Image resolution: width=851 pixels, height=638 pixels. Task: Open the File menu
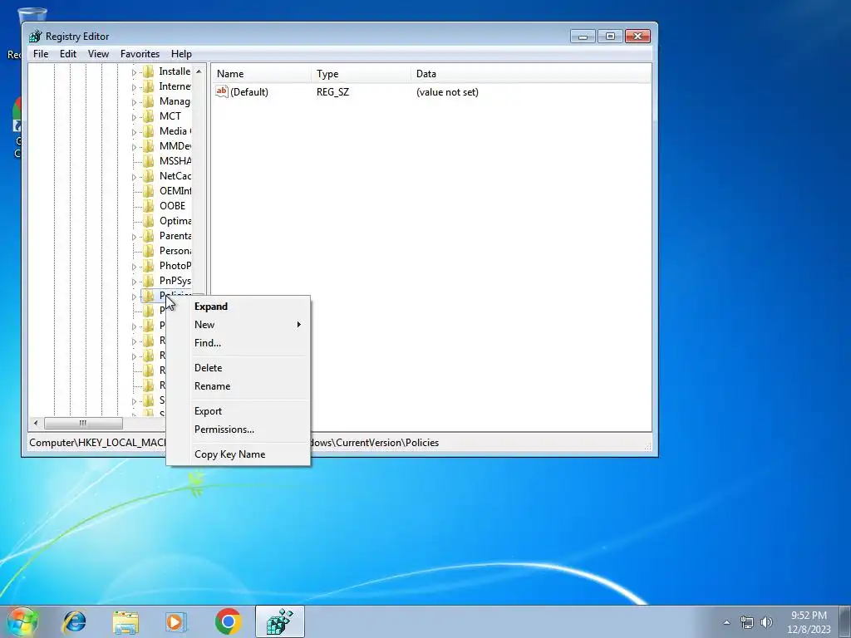click(41, 54)
